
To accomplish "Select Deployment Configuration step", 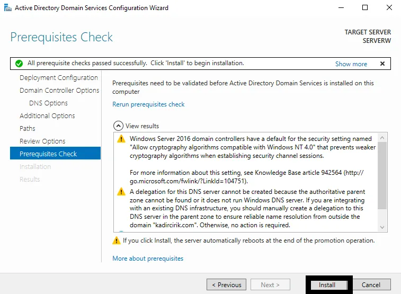I will 59,78.
